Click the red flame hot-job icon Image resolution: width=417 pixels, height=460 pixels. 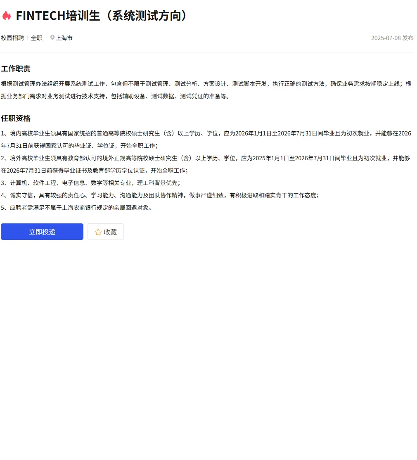click(x=7, y=16)
